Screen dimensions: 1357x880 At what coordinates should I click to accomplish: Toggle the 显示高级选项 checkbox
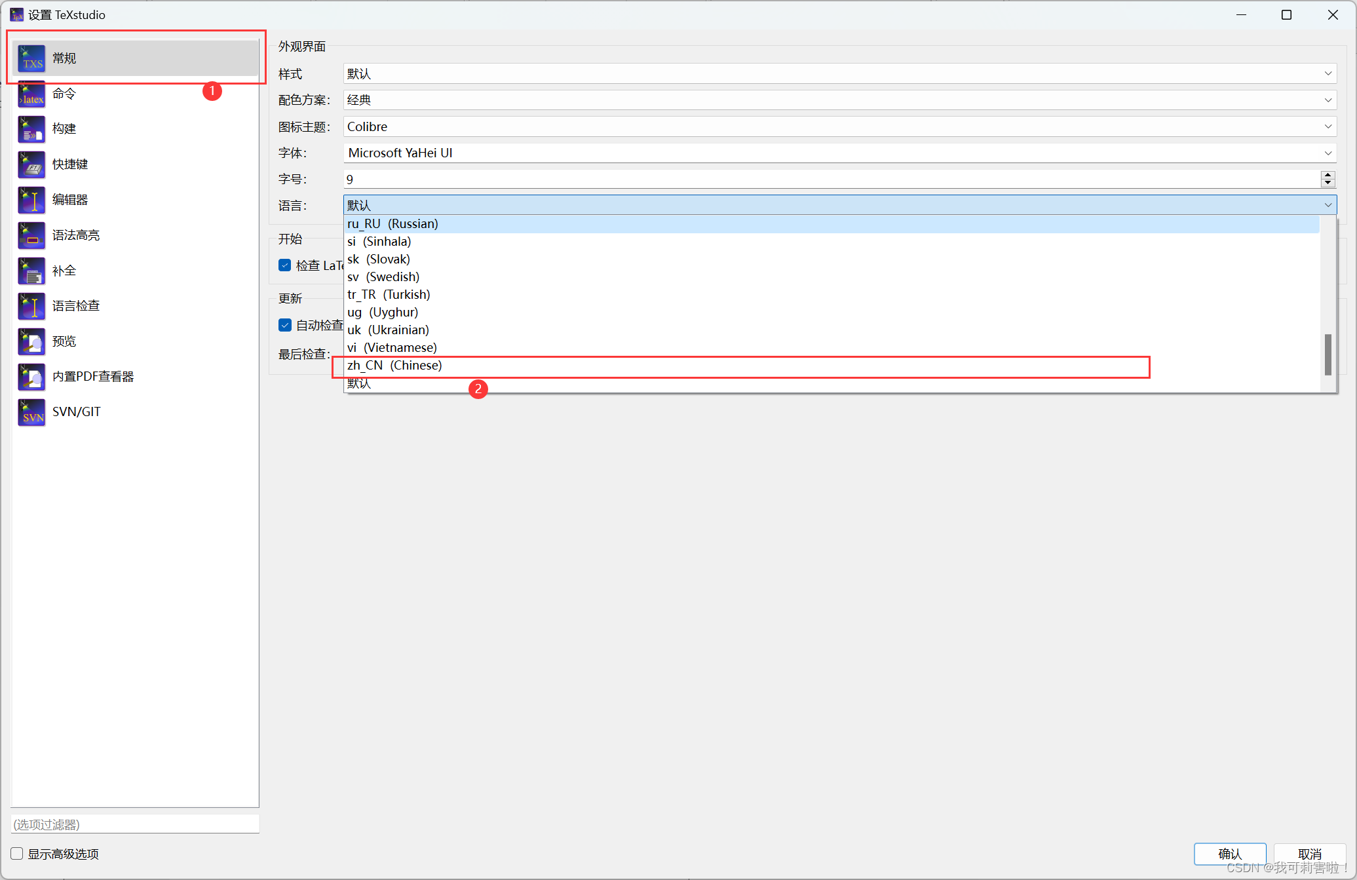tap(17, 854)
